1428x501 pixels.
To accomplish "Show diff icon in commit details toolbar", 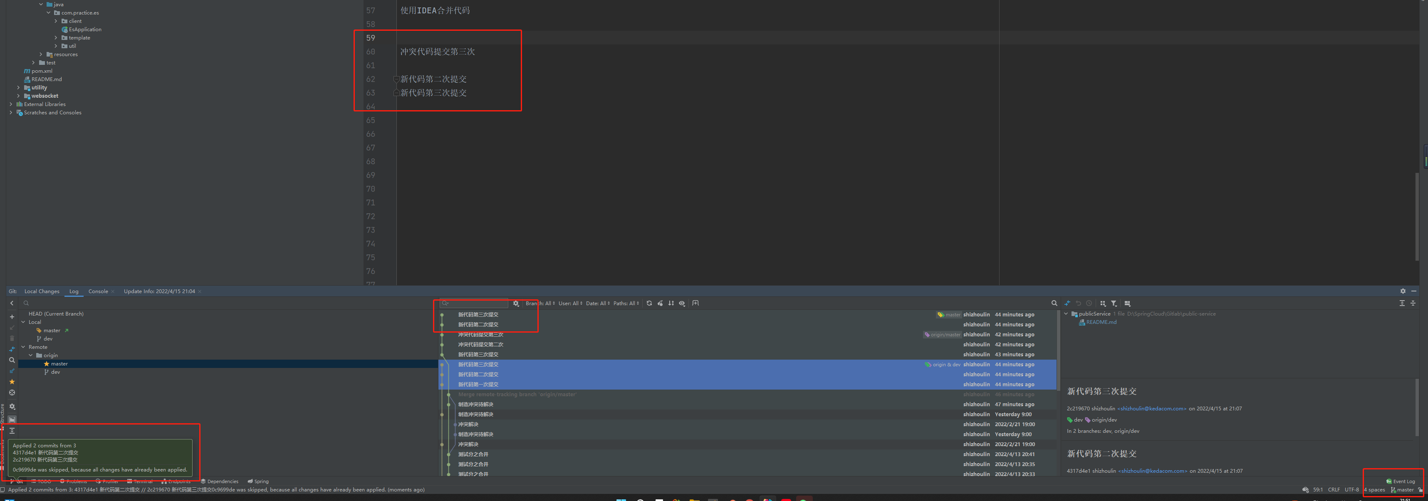I will point(1067,303).
